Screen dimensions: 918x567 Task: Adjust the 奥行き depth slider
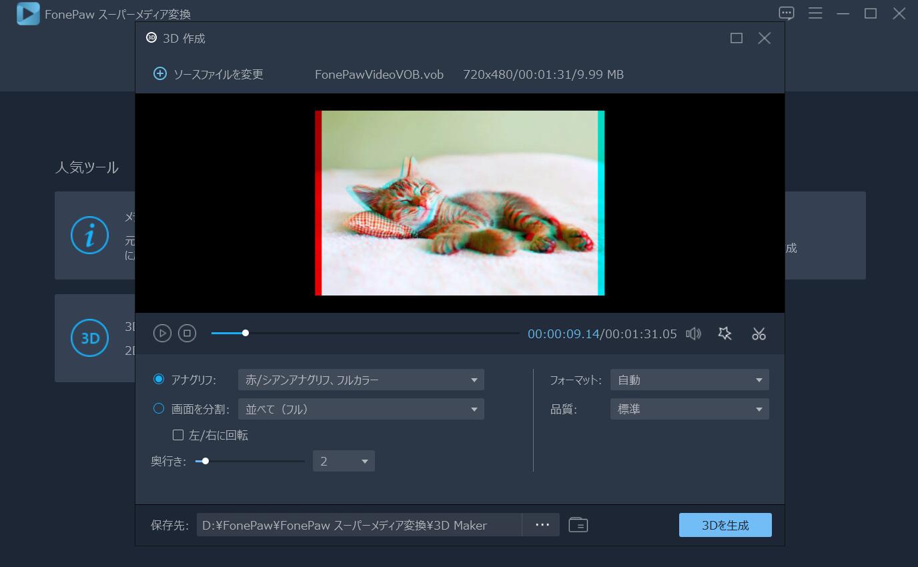pos(250,461)
